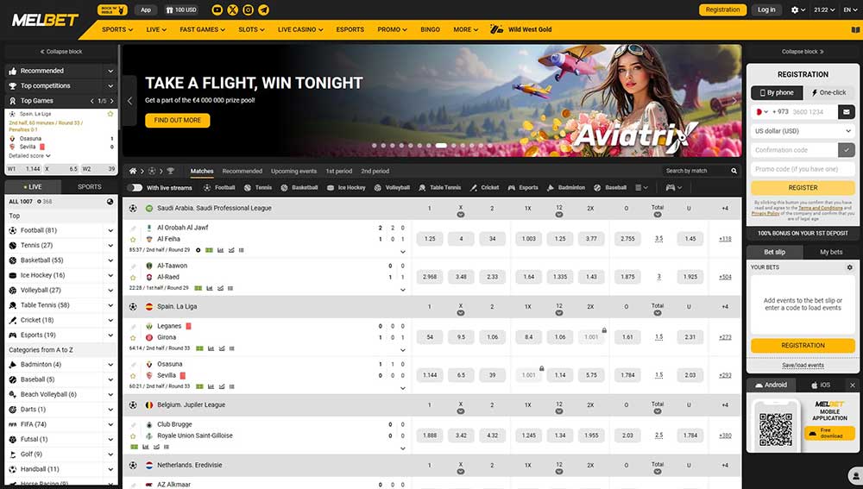
Task: Open the support chat icon
Action: (856, 476)
